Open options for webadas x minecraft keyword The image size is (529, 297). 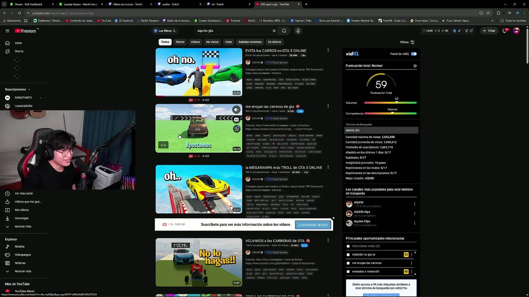tap(411, 271)
